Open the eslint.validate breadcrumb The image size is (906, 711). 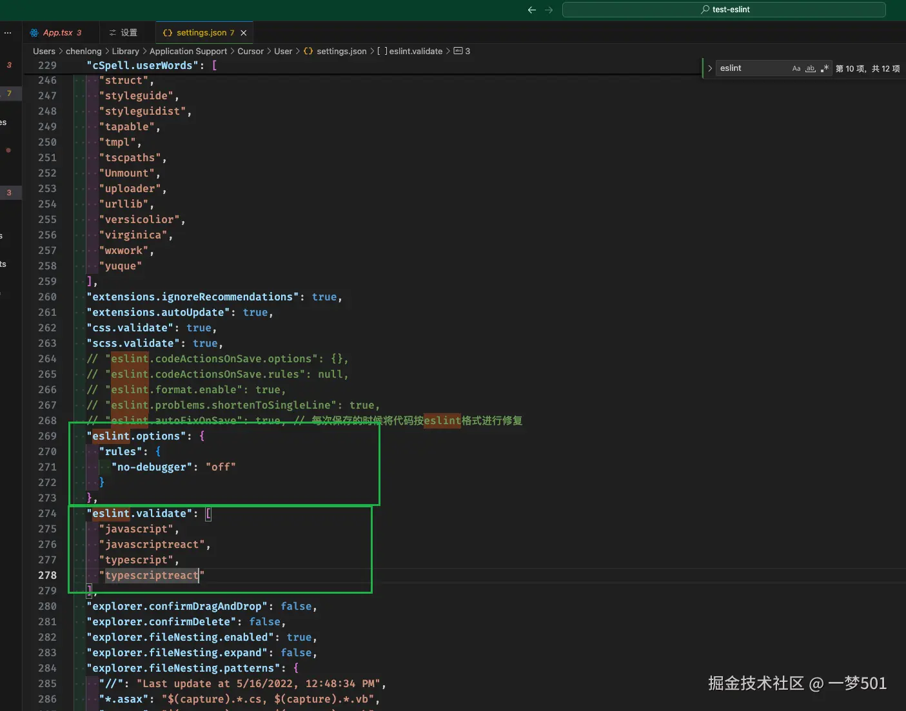[410, 51]
